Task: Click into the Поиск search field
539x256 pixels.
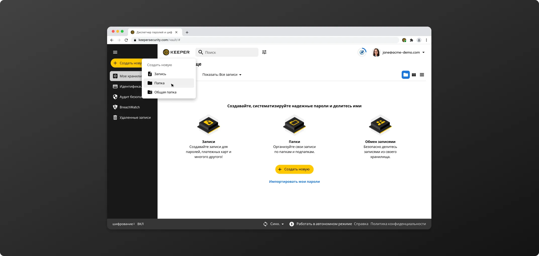Action: click(227, 52)
